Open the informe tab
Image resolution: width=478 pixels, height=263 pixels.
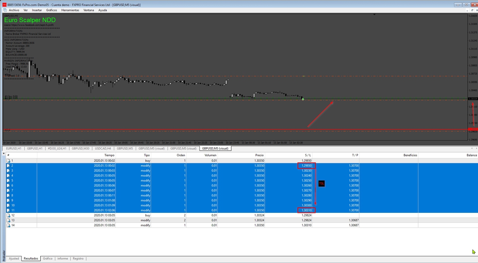click(63, 259)
